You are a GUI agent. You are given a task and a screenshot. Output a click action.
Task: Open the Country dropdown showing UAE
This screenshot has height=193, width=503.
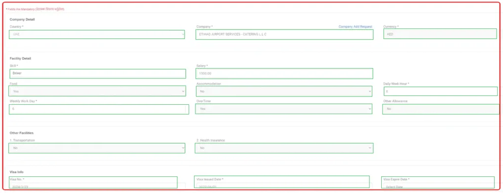tap(97, 35)
